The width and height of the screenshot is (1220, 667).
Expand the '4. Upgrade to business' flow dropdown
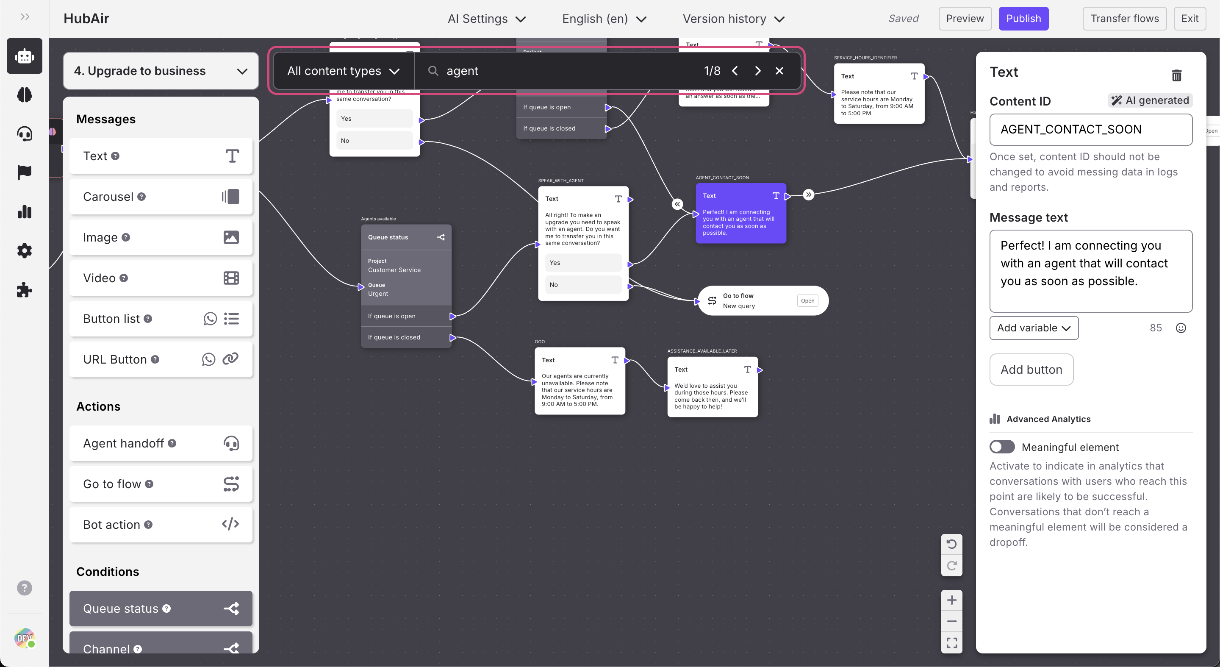[x=161, y=71]
